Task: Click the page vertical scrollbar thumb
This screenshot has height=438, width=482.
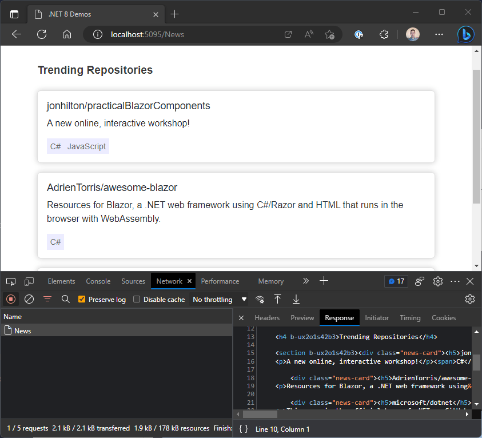Action: coord(476,137)
